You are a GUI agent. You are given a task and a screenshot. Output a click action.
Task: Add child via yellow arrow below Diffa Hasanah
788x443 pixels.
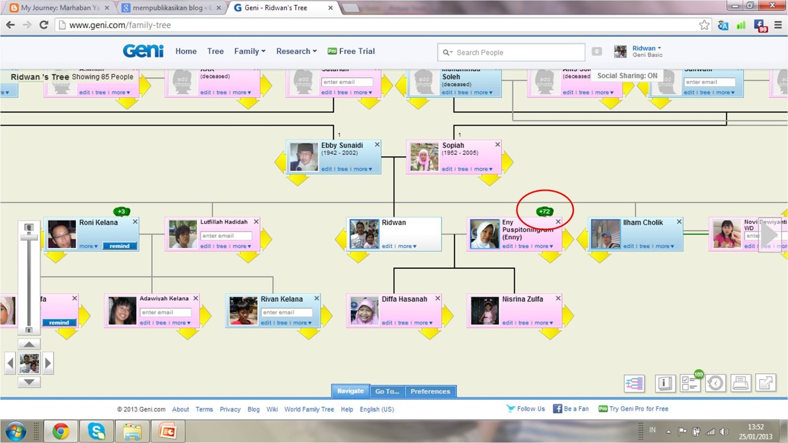[428, 333]
